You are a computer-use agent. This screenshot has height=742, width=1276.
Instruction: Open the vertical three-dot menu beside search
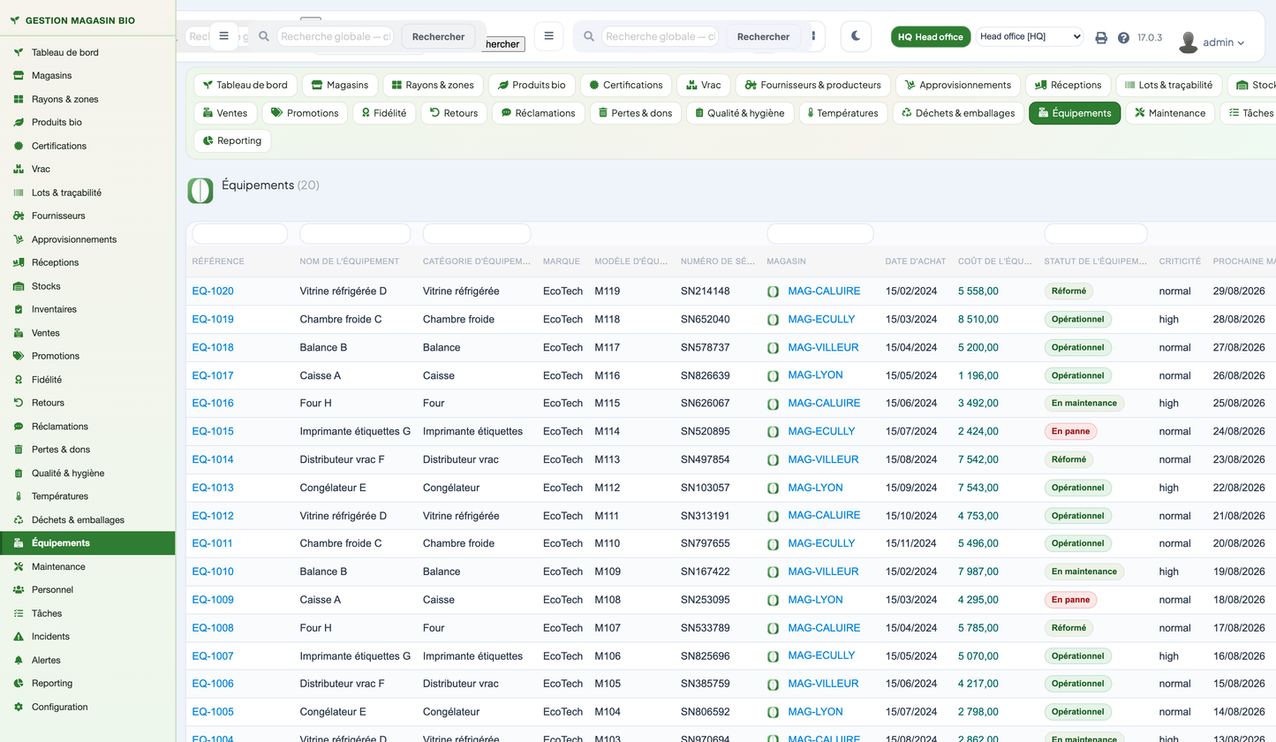click(813, 36)
